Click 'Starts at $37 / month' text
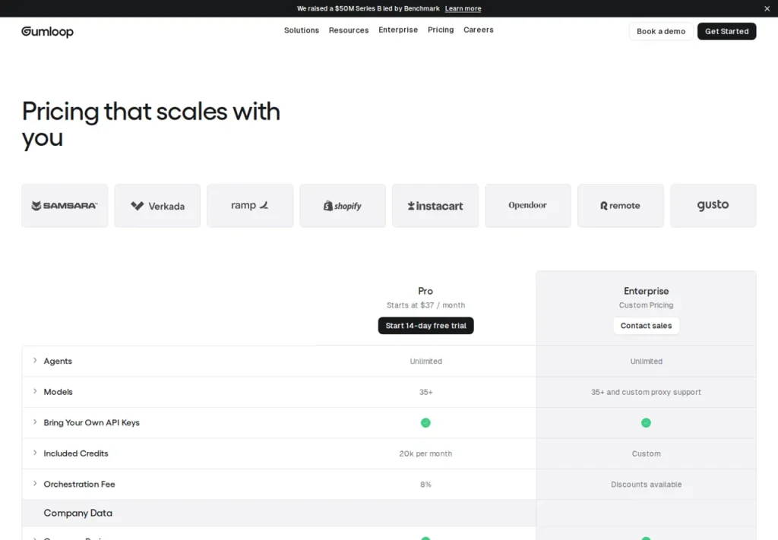 point(425,305)
